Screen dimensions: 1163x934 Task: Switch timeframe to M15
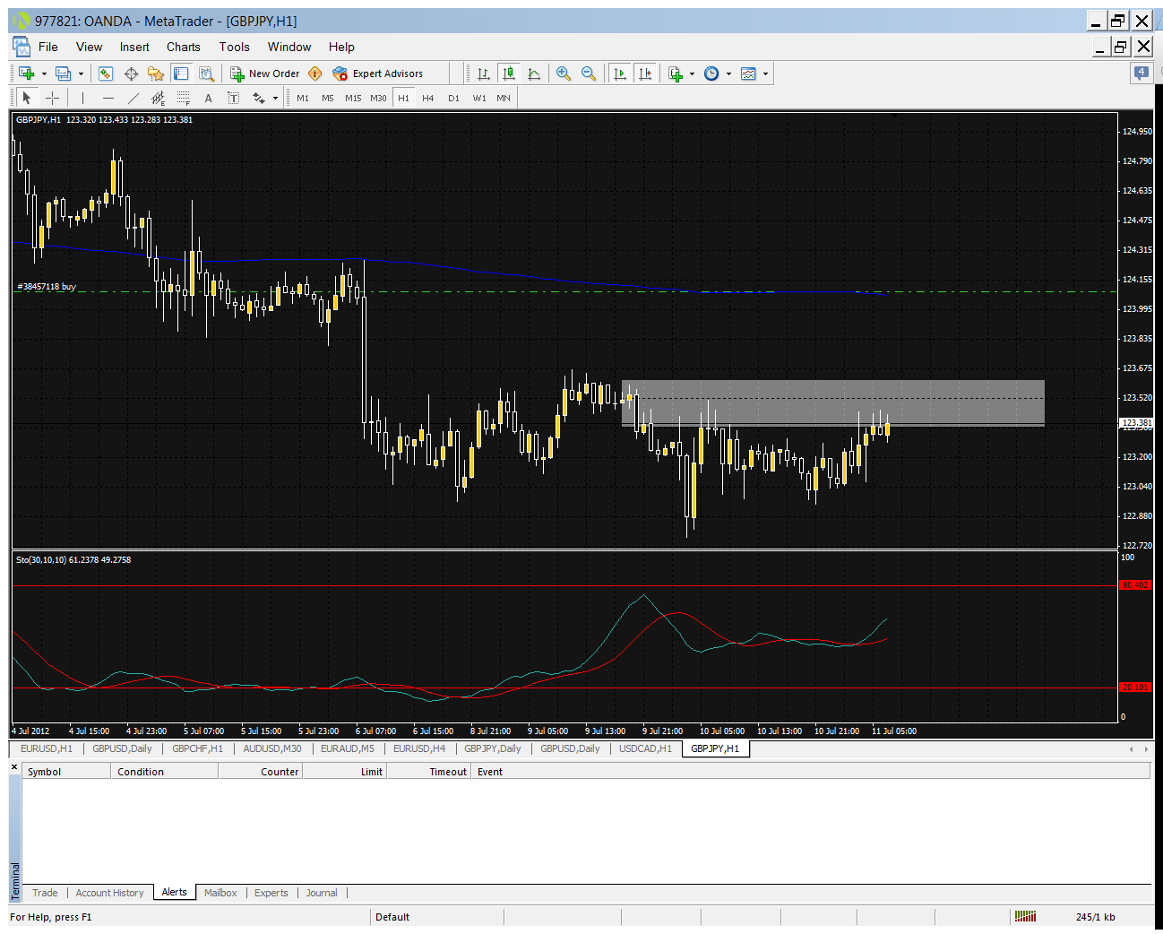click(353, 98)
